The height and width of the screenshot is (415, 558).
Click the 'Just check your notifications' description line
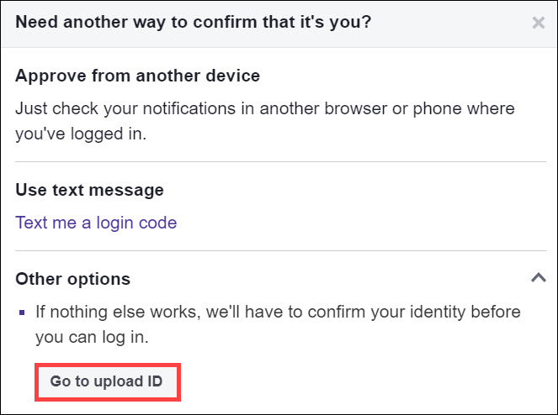coord(265,109)
